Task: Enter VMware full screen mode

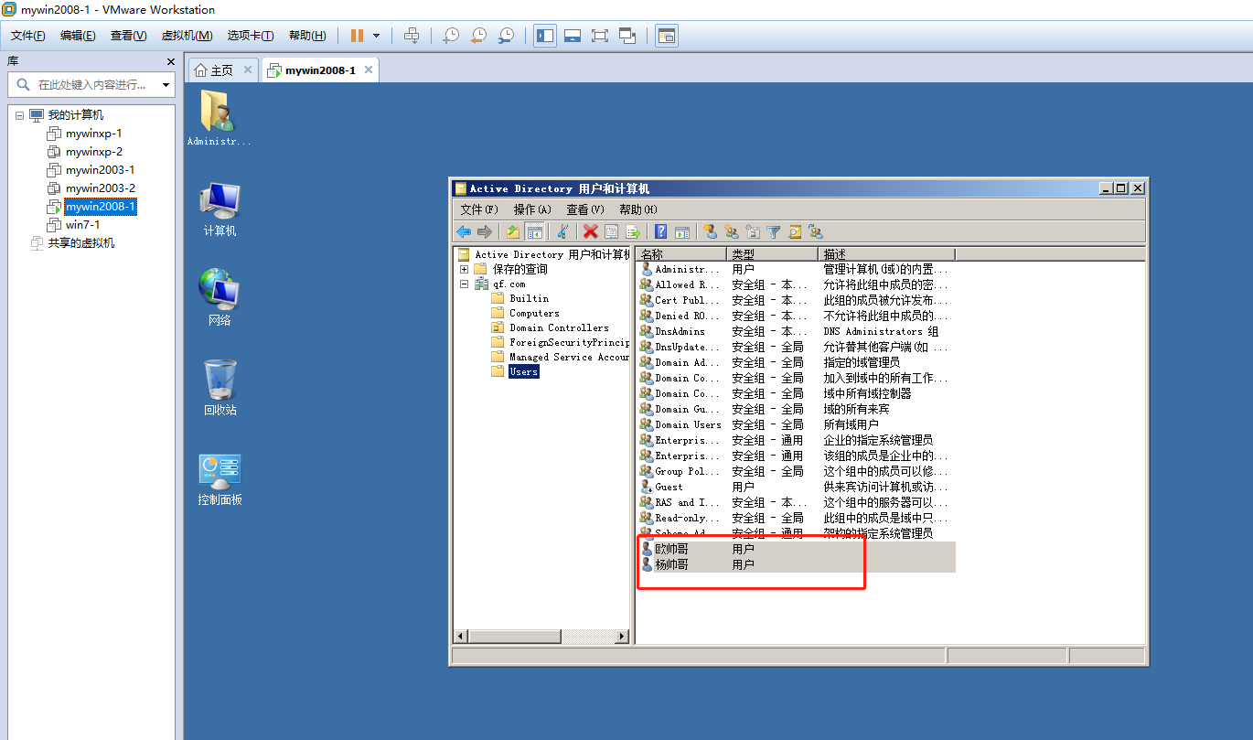Action: [600, 35]
